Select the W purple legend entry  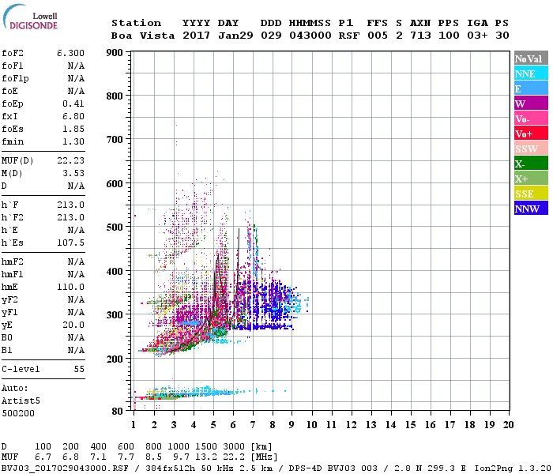531,103
